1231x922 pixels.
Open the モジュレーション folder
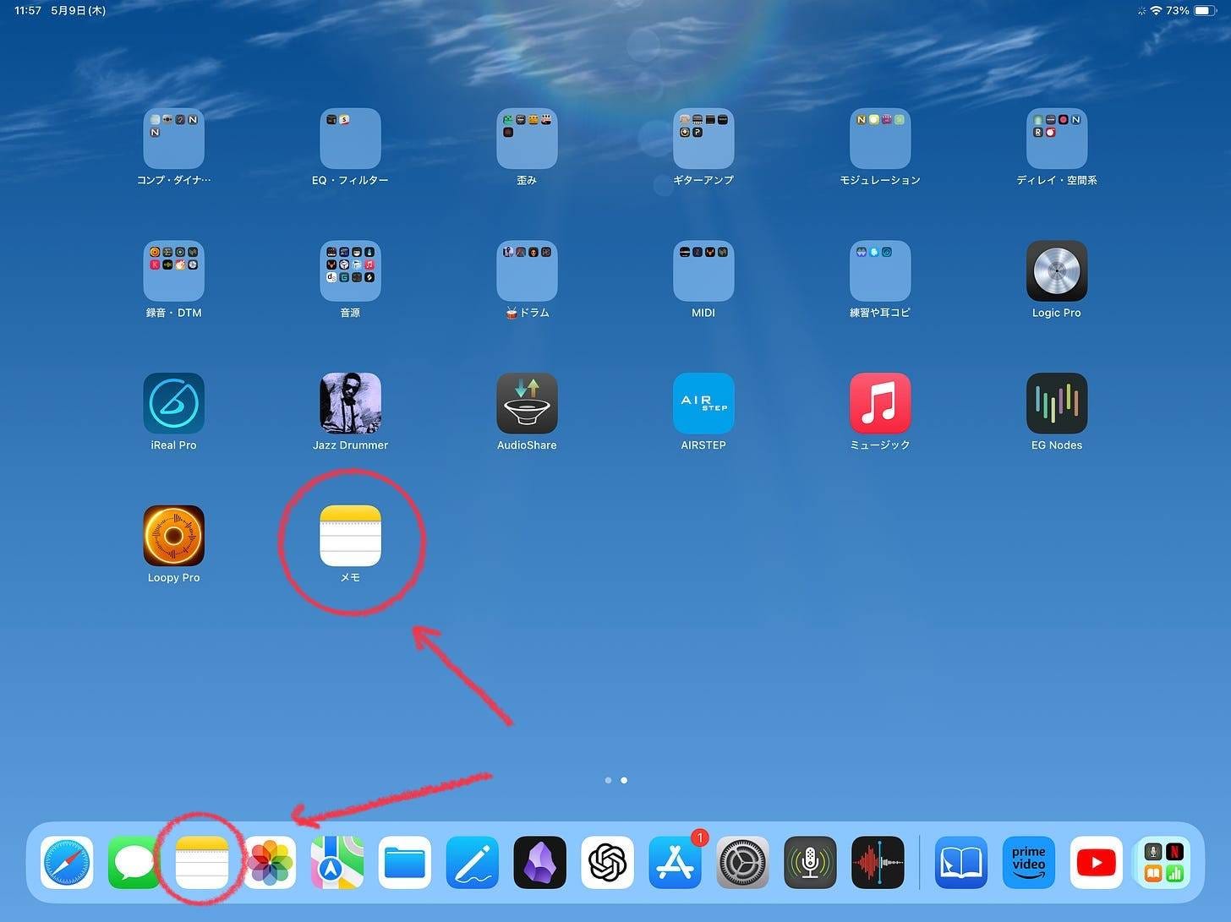coord(880,139)
